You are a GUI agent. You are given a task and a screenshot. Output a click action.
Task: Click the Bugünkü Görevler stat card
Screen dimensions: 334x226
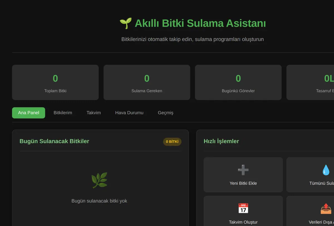pyautogui.click(x=238, y=82)
